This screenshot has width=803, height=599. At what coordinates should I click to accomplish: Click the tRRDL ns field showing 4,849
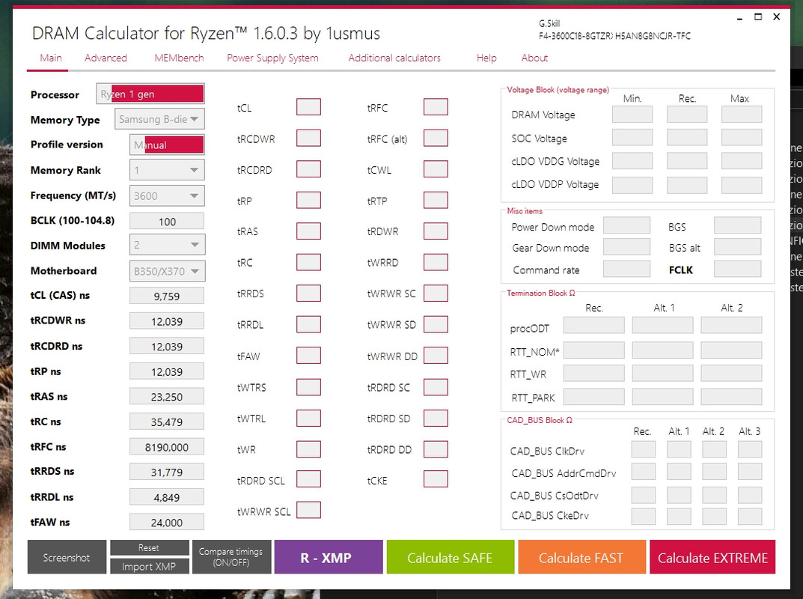167,497
